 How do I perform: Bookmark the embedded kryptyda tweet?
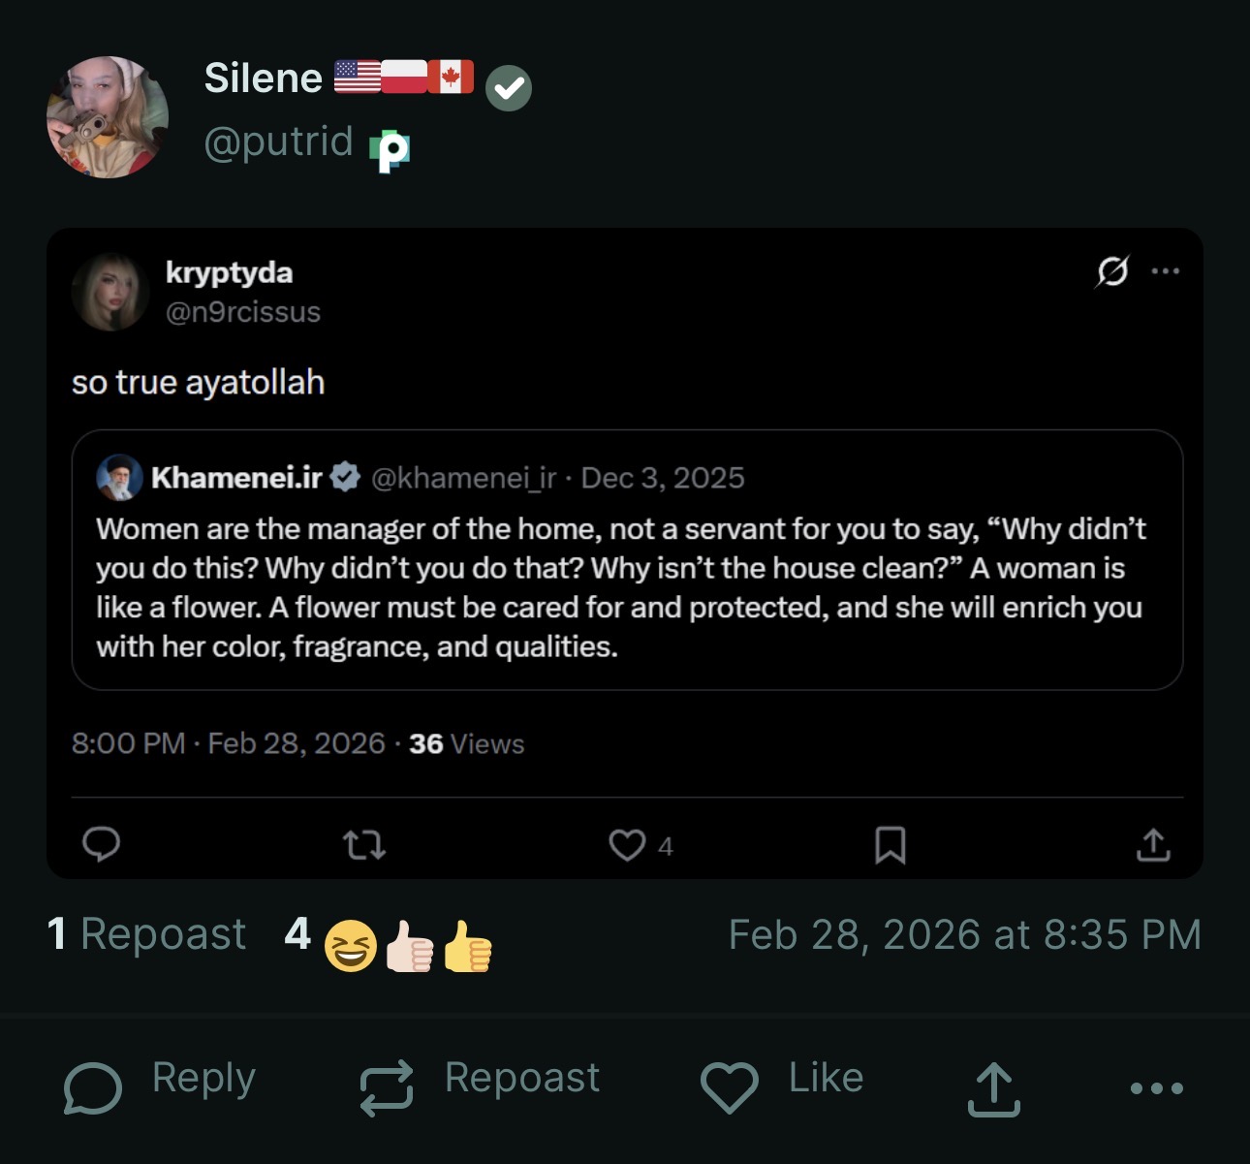coord(890,845)
